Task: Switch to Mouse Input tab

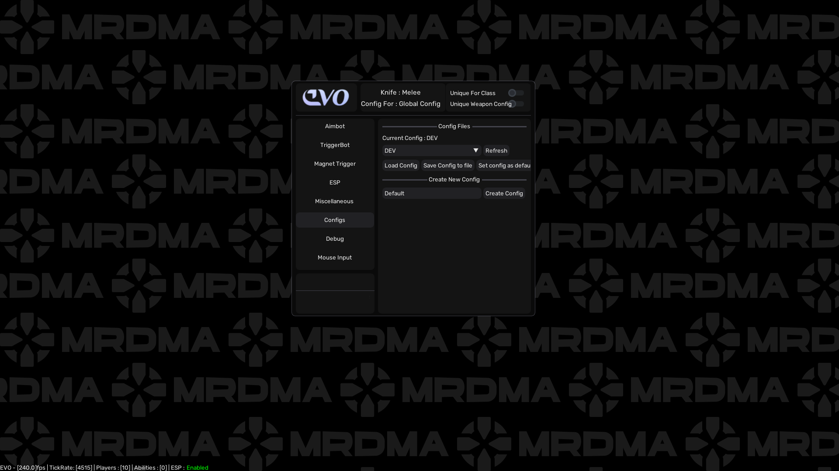Action: 335,257
